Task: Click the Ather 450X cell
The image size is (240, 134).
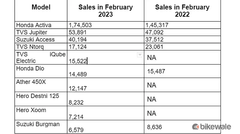Action: click(41, 85)
